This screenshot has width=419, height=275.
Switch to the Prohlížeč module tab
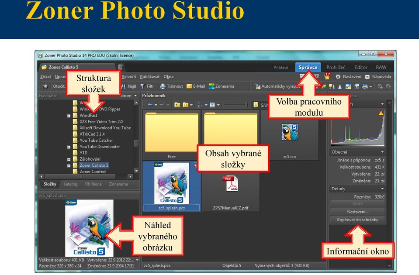tap(336, 67)
